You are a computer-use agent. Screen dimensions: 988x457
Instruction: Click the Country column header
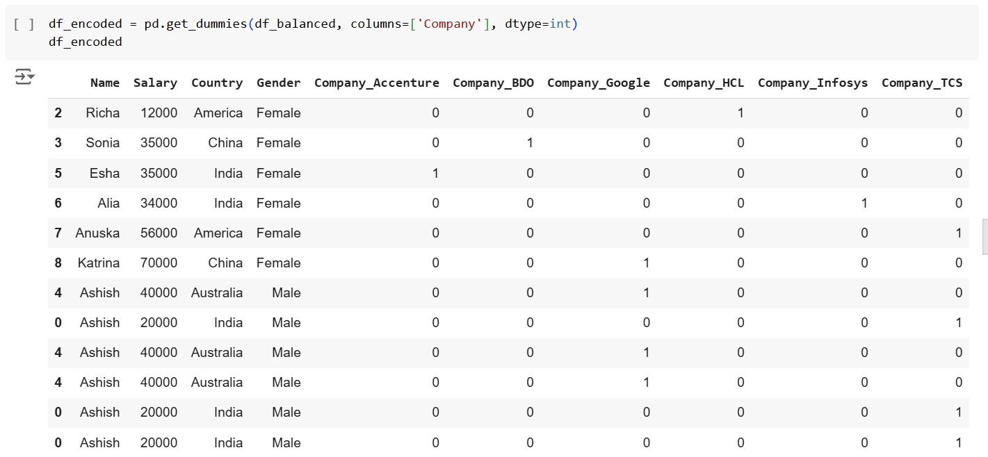pyautogui.click(x=217, y=82)
